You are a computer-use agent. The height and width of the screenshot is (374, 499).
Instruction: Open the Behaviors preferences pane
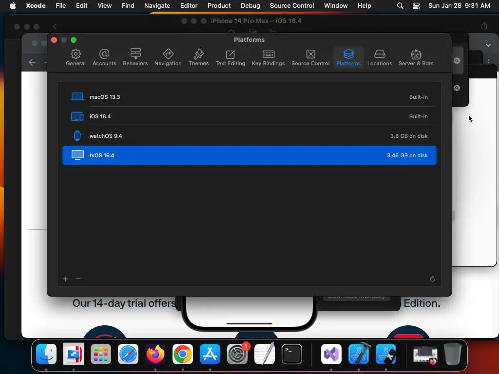pos(135,57)
